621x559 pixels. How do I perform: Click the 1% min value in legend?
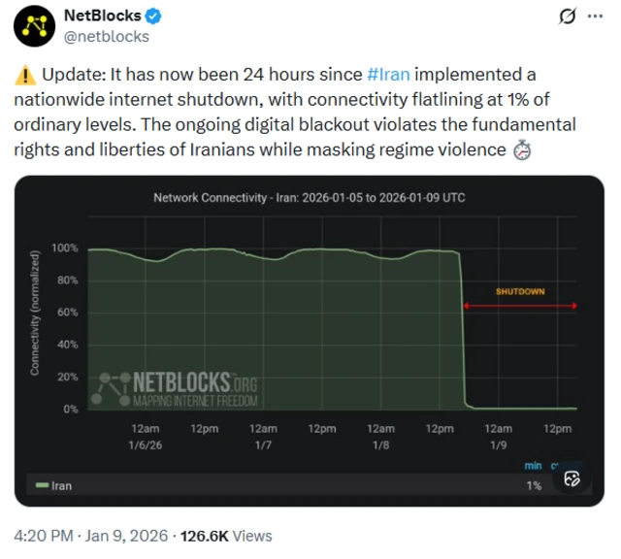point(534,485)
